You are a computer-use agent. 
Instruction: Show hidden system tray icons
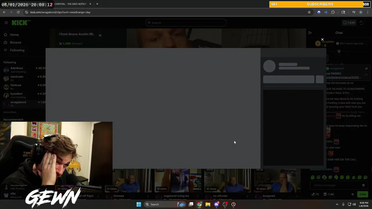point(337,204)
